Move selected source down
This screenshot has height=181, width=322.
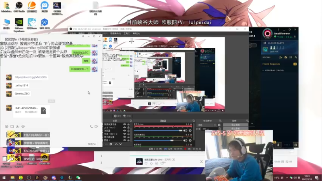(120, 144)
